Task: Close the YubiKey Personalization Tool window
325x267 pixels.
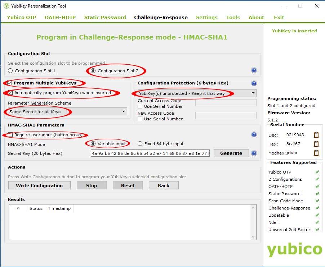Action: (x=316, y=6)
